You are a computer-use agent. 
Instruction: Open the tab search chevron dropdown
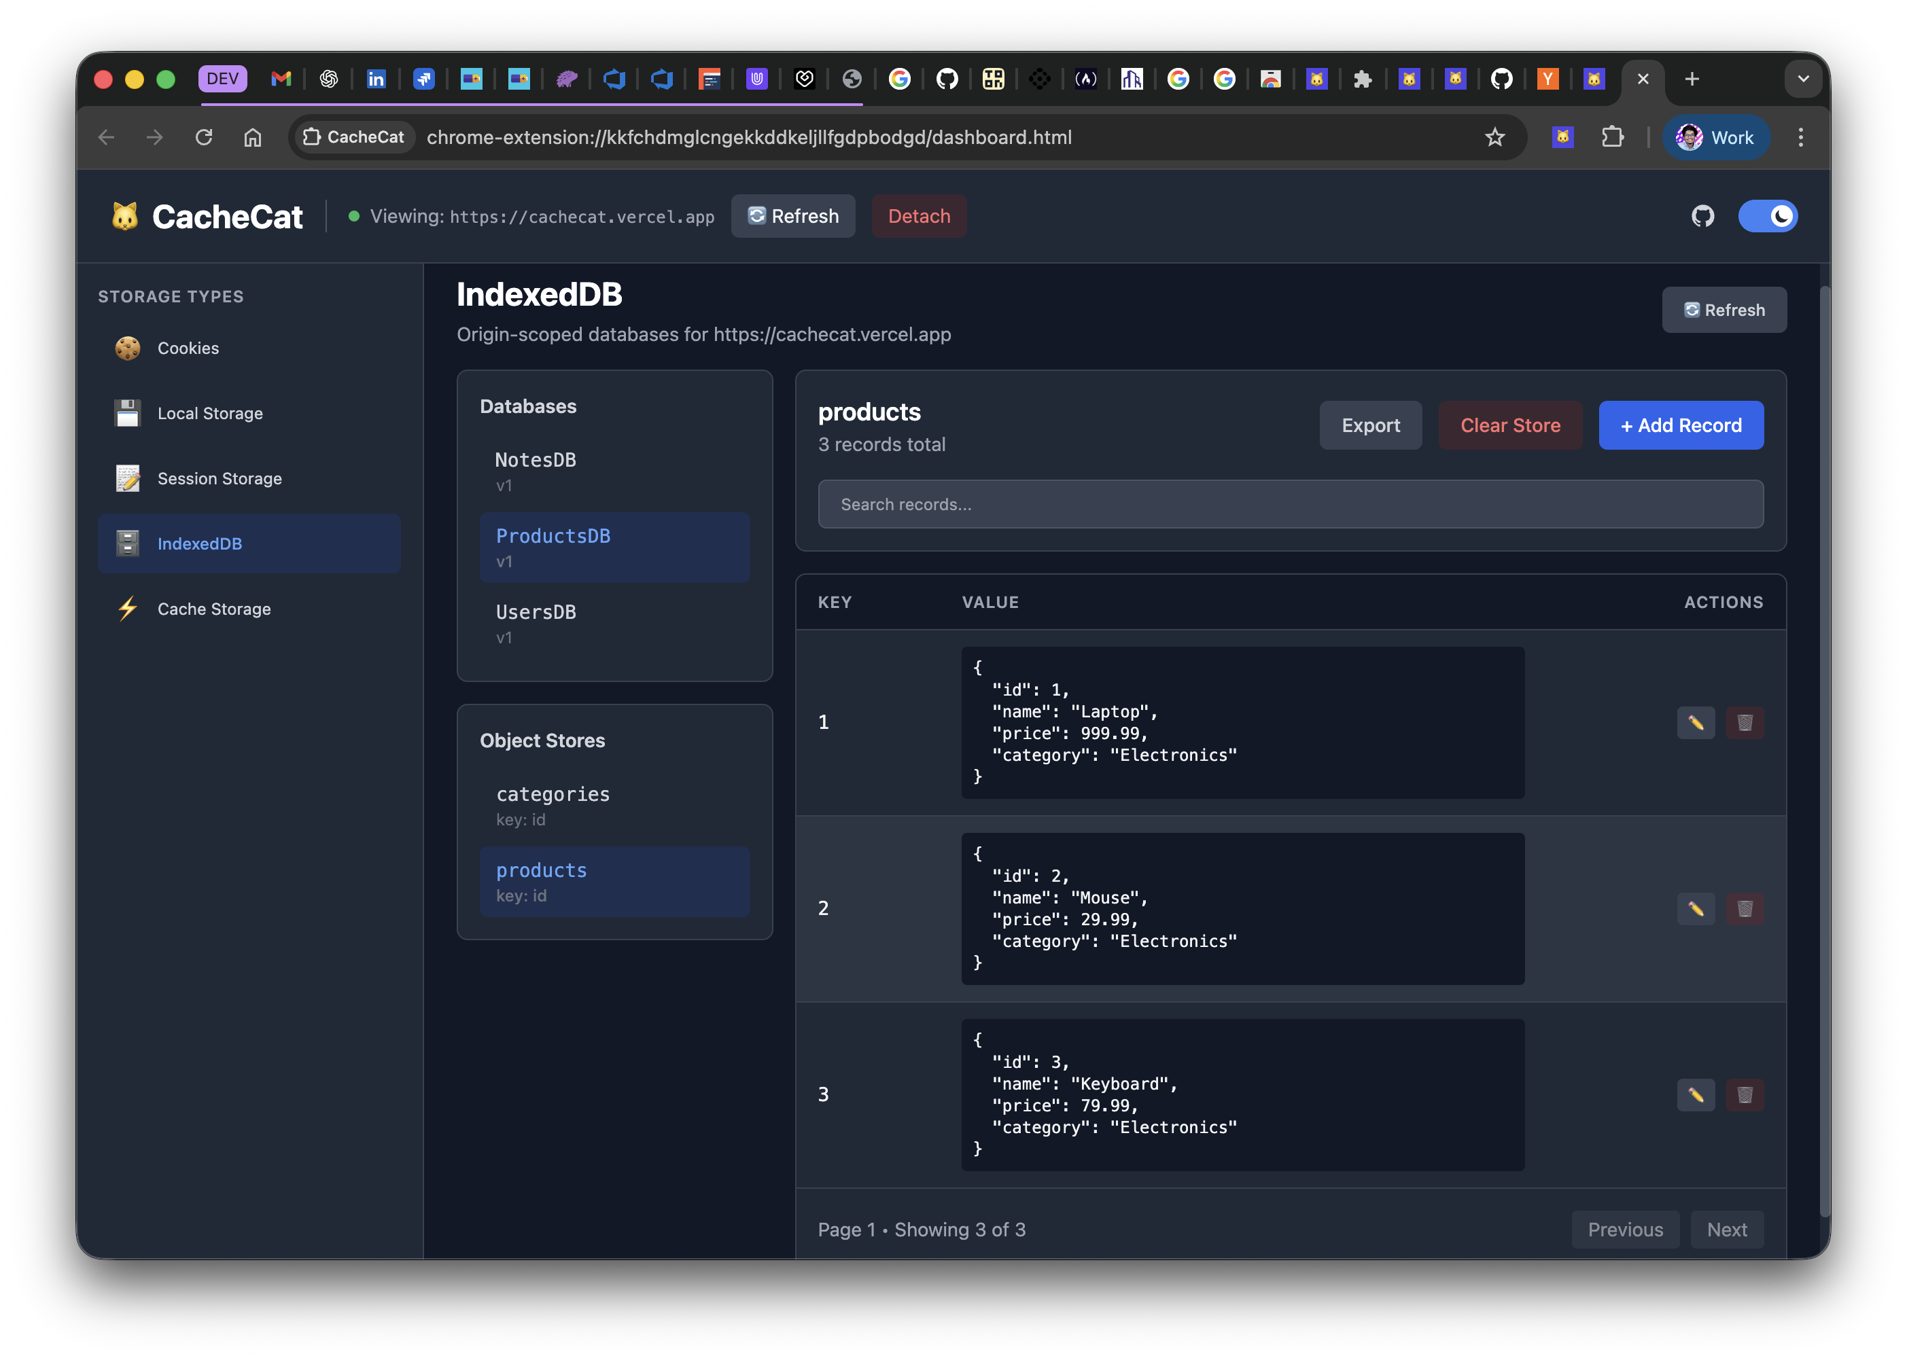[x=1803, y=79]
